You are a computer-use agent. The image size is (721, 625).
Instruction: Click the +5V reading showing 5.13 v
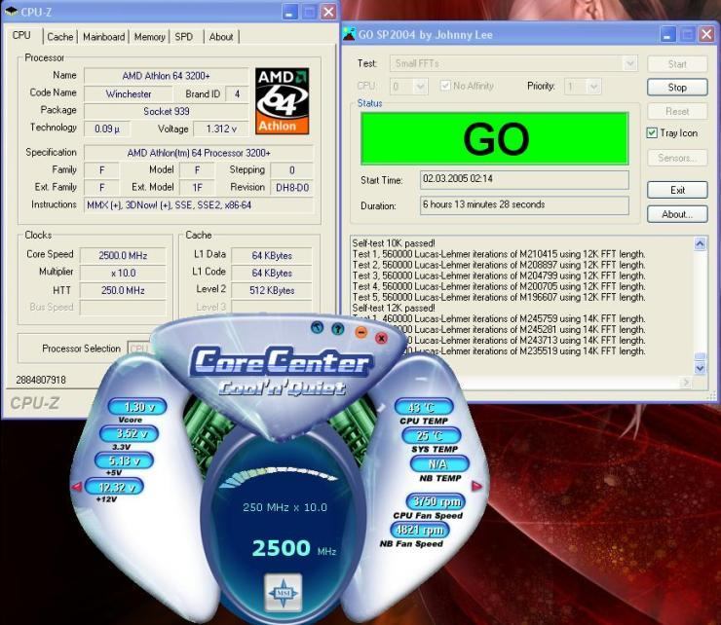coord(124,460)
